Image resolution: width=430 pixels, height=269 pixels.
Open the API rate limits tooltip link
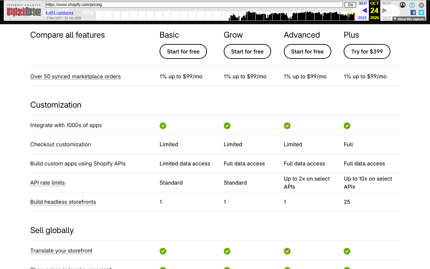pos(47,183)
